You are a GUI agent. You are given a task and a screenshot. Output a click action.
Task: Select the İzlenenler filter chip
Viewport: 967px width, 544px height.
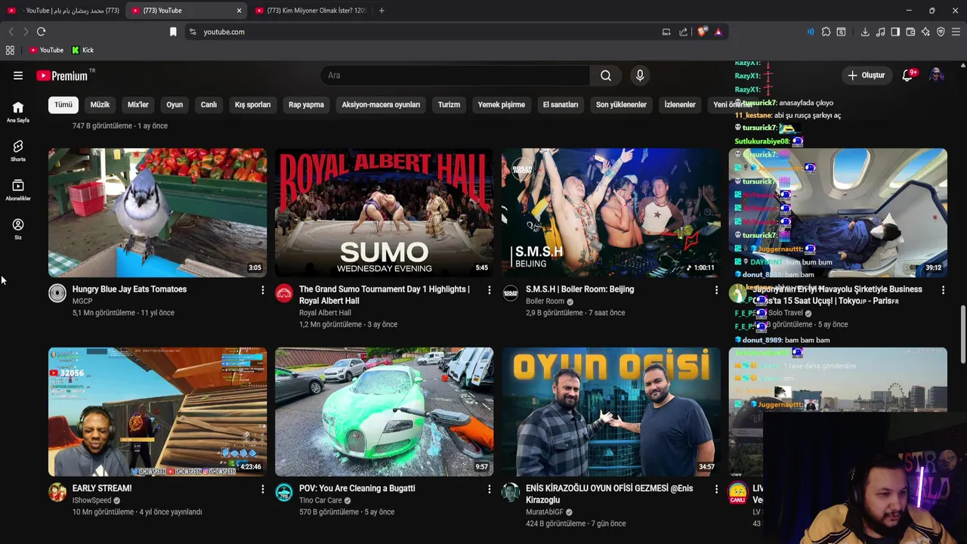[x=680, y=105]
